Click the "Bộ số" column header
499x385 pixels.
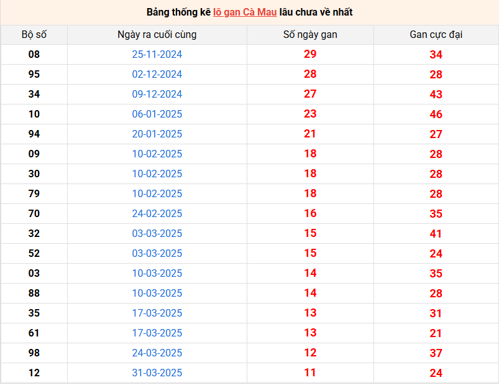34,35
